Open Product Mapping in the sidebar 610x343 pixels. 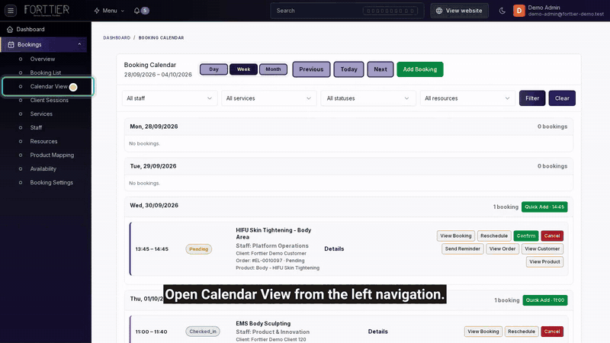pyautogui.click(x=52, y=155)
